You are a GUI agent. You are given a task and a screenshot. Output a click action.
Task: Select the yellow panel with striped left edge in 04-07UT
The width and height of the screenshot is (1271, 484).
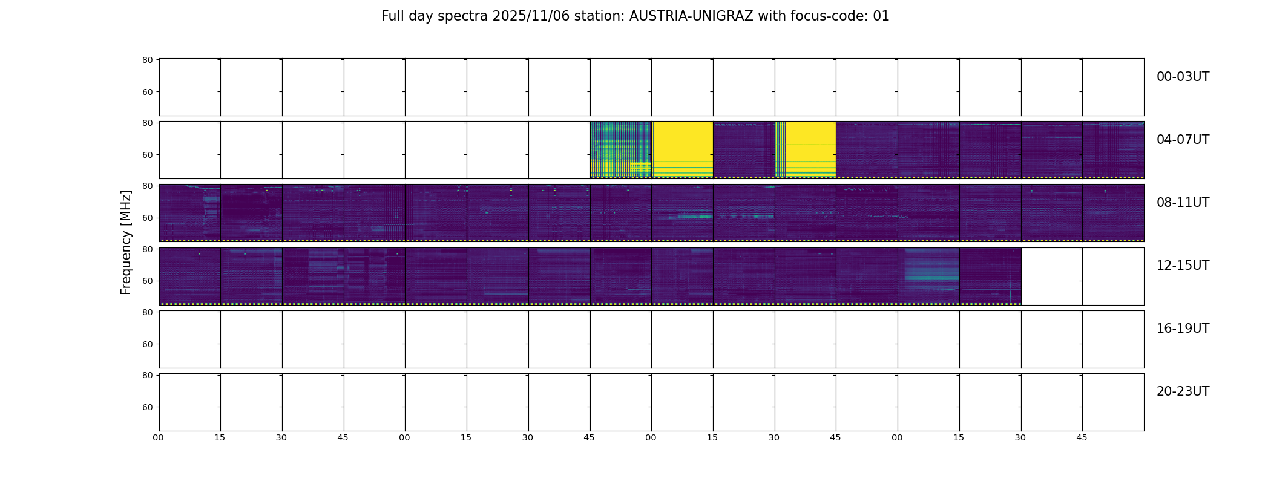806,149
